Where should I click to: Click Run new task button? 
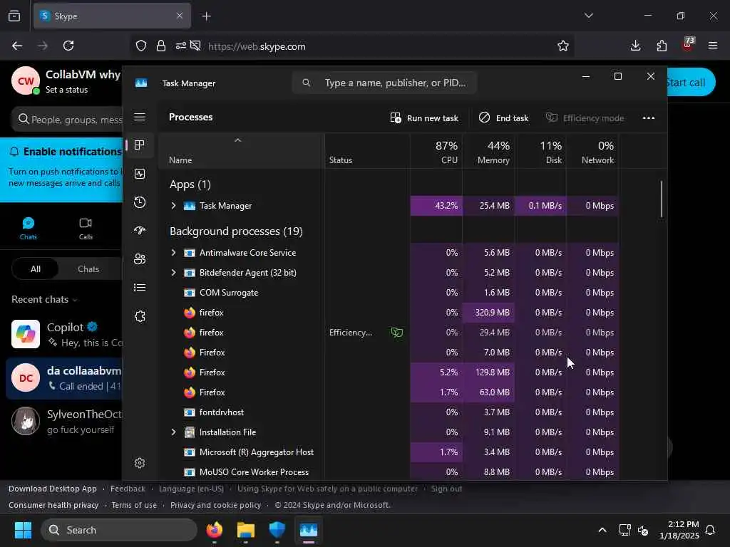[x=424, y=118]
